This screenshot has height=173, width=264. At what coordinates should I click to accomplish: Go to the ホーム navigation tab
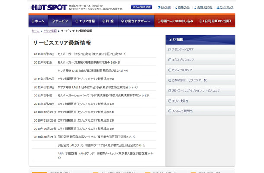(38, 21)
